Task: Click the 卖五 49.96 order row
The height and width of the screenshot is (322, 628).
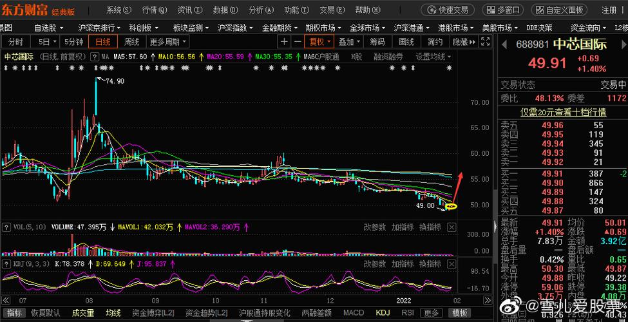Action: pyautogui.click(x=563, y=126)
